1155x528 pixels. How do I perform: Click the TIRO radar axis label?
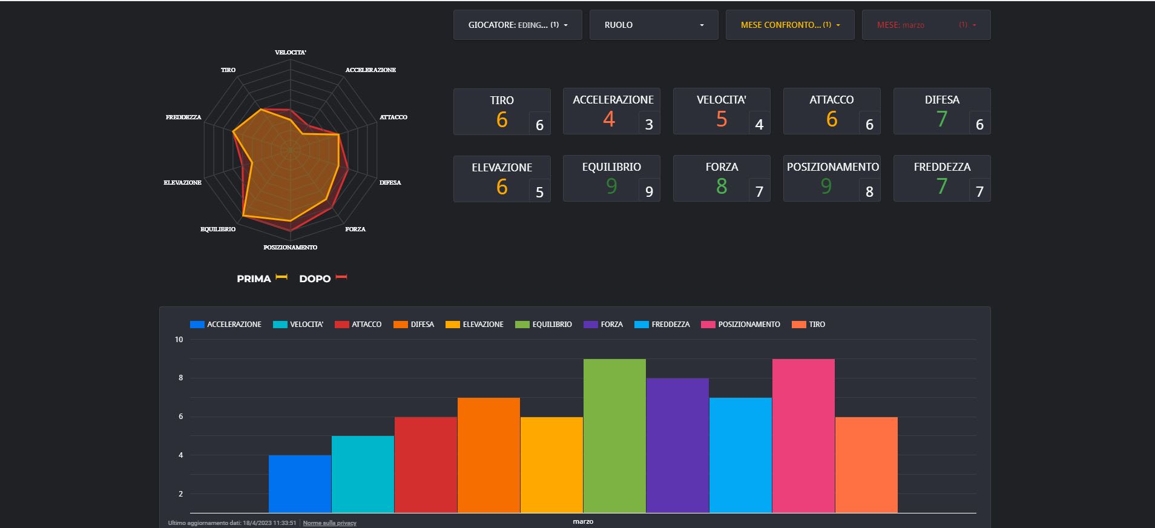click(228, 70)
